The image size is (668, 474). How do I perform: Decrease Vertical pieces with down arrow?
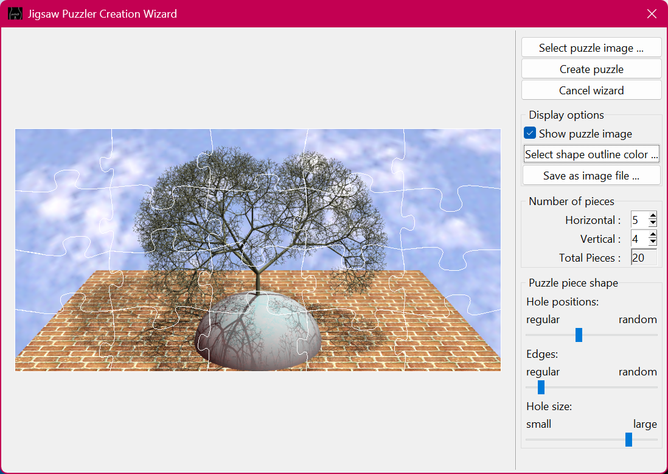coord(653,242)
